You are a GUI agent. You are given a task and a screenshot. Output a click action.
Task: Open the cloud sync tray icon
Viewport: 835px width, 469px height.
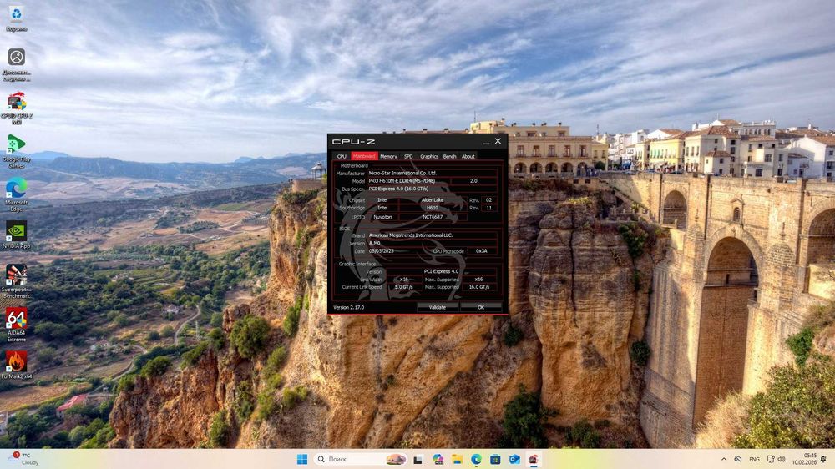coord(737,459)
